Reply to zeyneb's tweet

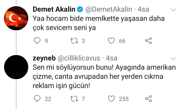37,99
